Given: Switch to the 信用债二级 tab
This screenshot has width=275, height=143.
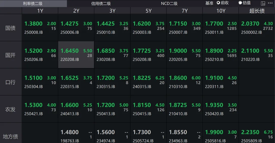Looking at the screenshot, I should (101, 4).
